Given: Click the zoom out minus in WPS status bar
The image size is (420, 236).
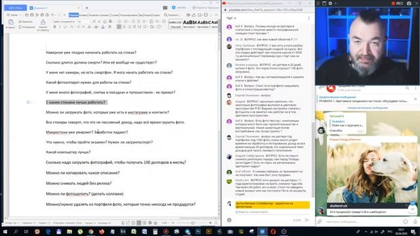Looking at the screenshot, I should (x=173, y=223).
